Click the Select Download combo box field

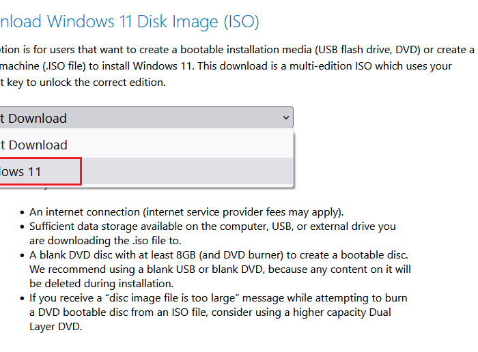(137, 118)
